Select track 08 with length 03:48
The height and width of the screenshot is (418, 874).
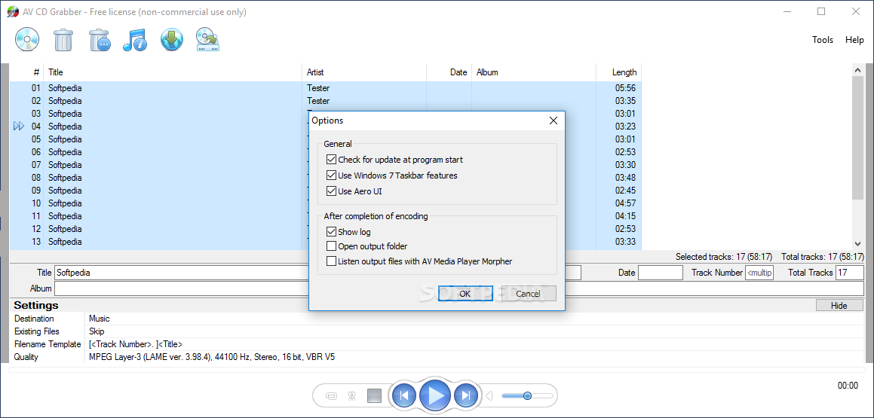click(x=326, y=178)
